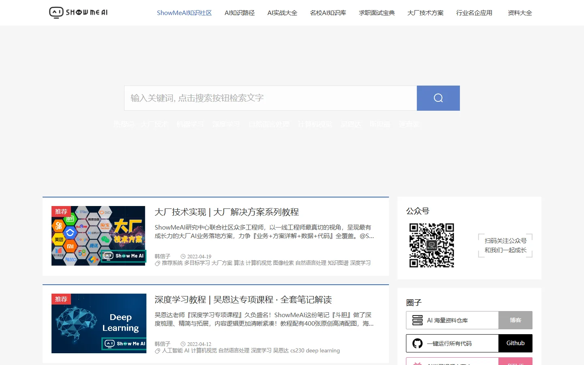
Task: Click the clock icon next to 2022-04-19
Action: point(183,256)
